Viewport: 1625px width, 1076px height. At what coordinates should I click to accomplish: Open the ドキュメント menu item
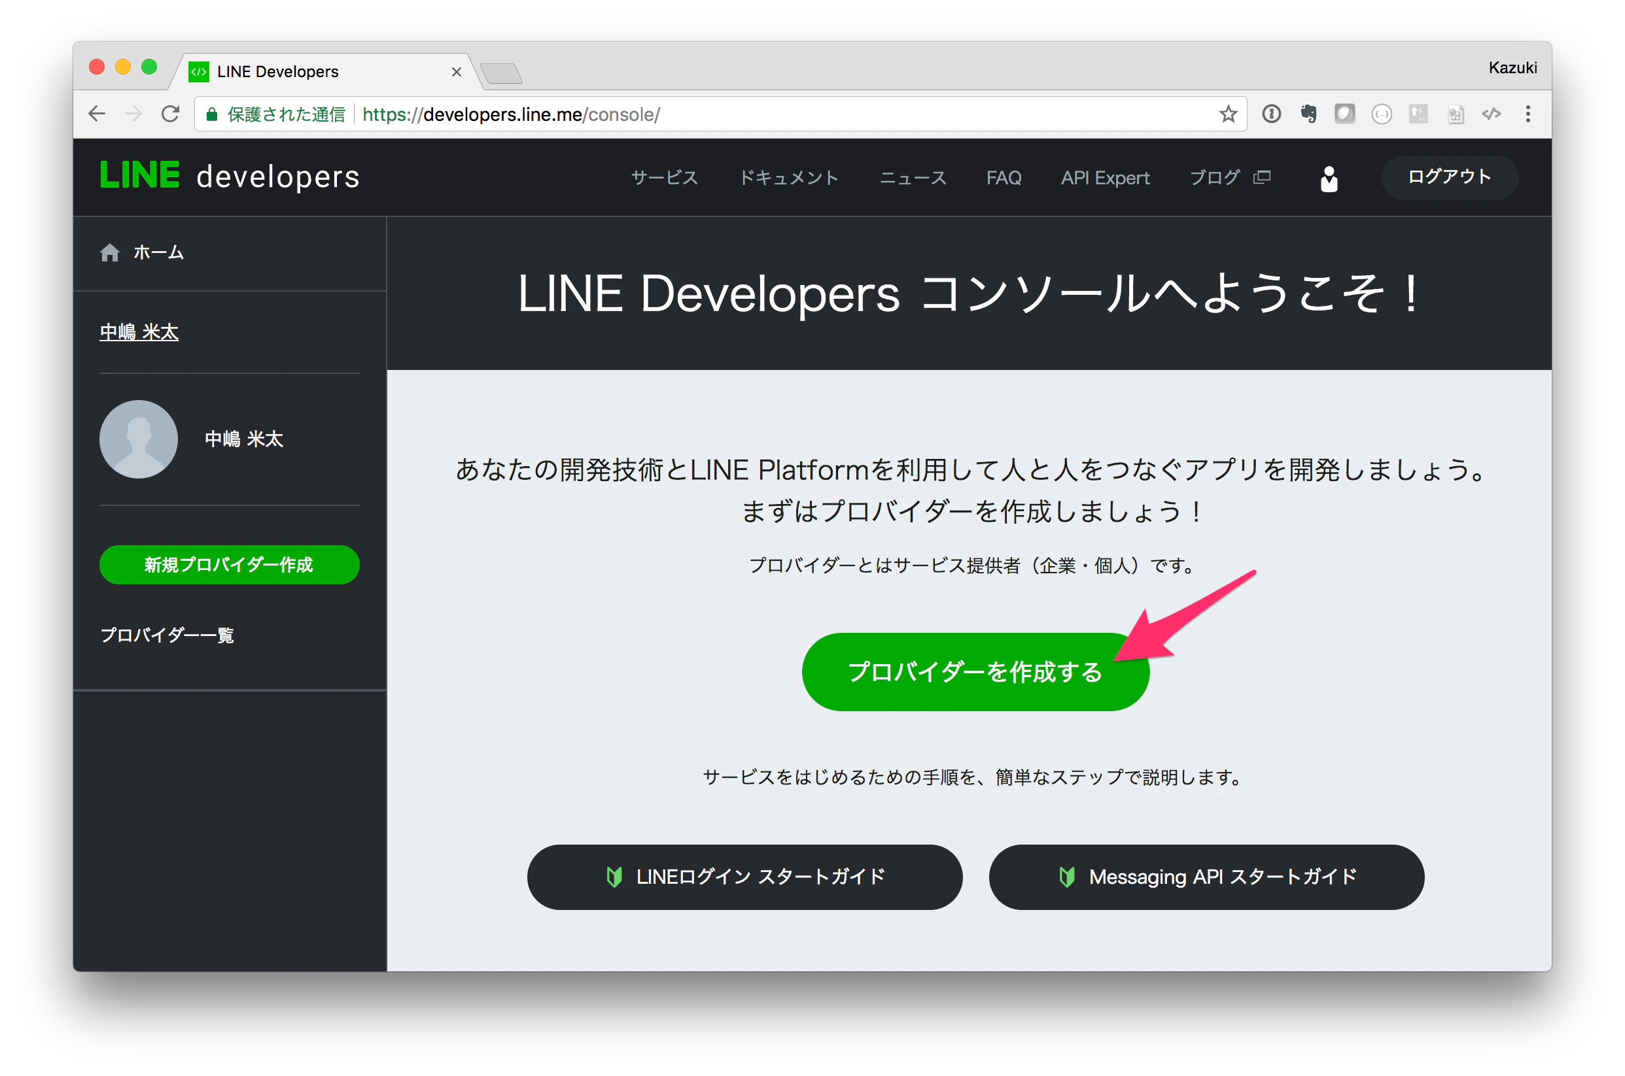click(x=789, y=178)
